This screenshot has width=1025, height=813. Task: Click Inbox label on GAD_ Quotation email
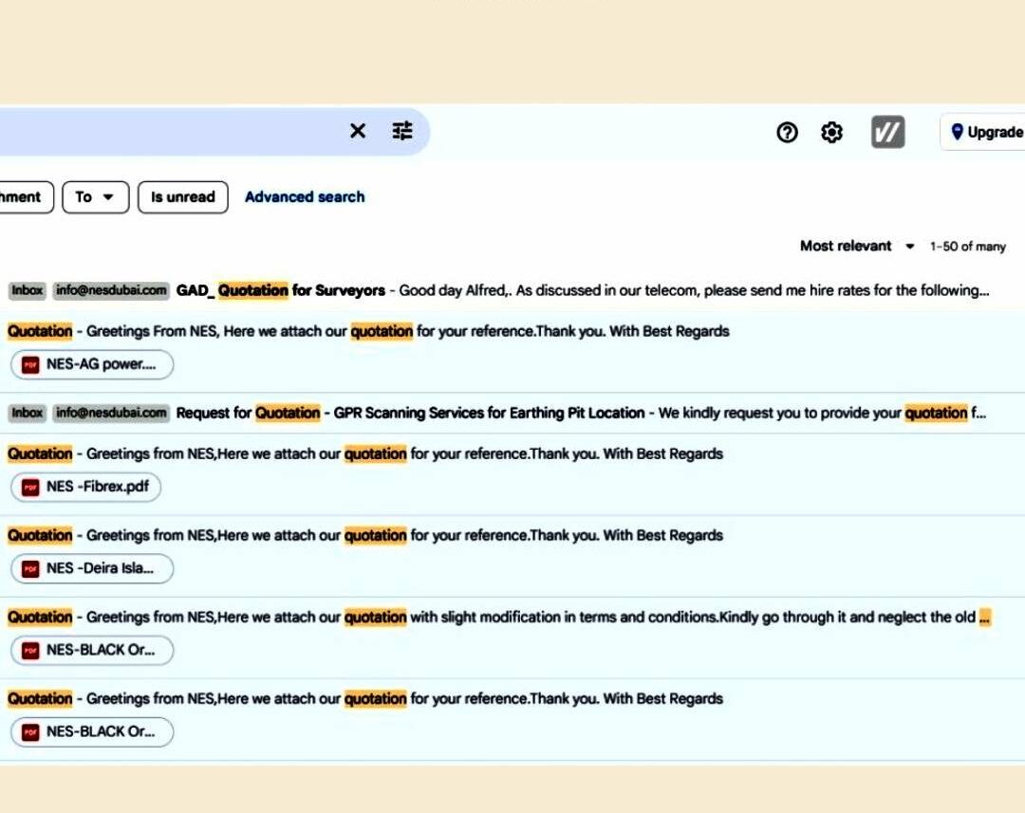point(28,290)
